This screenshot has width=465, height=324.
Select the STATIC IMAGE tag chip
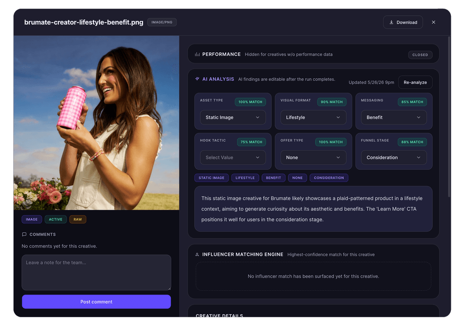pyautogui.click(x=212, y=178)
